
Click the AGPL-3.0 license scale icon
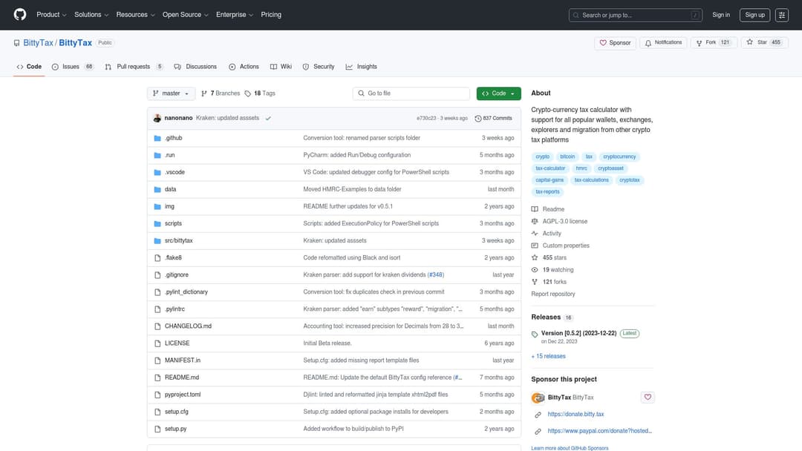[x=535, y=221]
